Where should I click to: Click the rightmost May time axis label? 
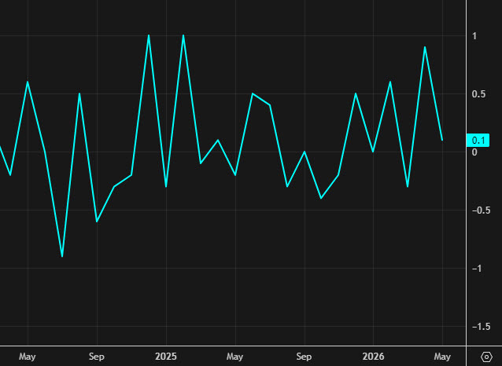[x=442, y=357]
